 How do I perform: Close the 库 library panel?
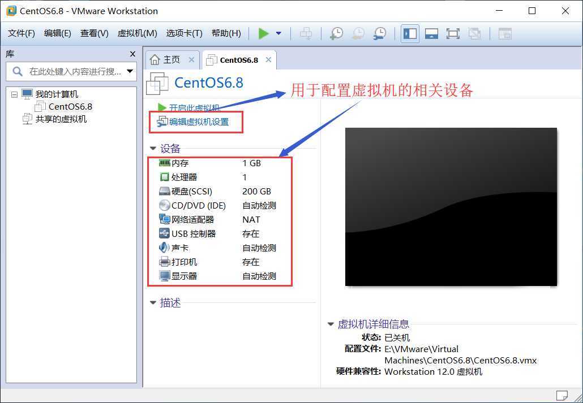(132, 54)
